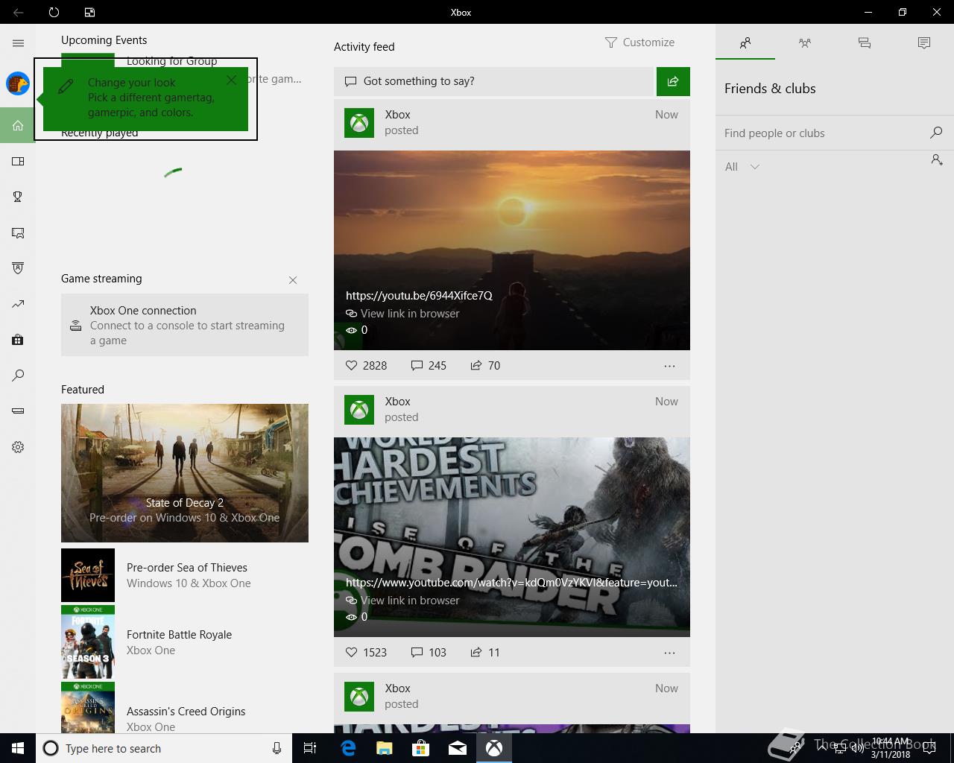Open Microsoft Store bag icon in sidebar
This screenshot has height=763, width=954.
click(18, 340)
